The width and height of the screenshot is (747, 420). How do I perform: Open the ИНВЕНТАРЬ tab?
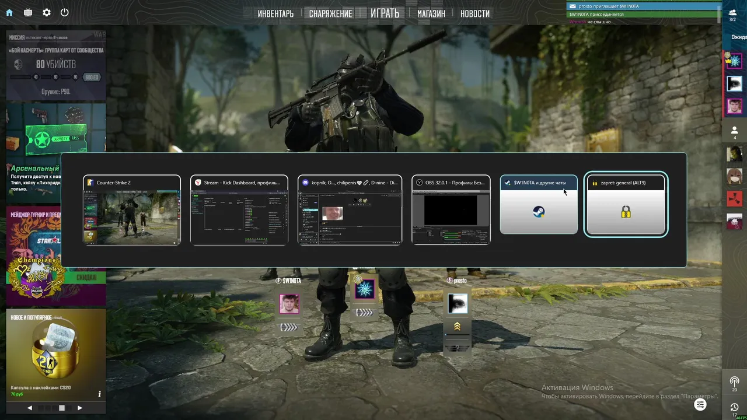(x=275, y=13)
